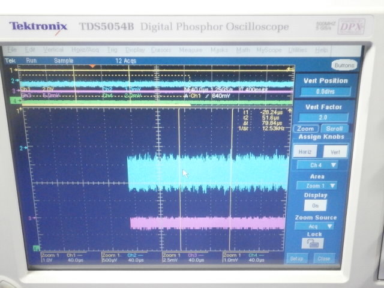The image size is (384, 288).
Task: Open the Math menu
Action: [242, 50]
